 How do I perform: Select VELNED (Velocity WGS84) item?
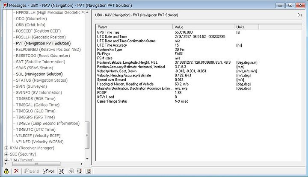tap(40, 142)
